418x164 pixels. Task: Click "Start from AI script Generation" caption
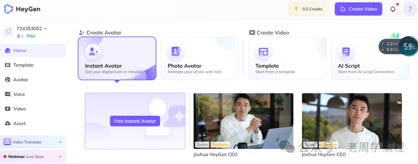366,72
